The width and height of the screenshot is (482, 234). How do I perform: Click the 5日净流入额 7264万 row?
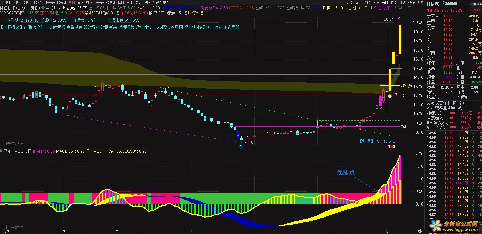tap(454, 123)
